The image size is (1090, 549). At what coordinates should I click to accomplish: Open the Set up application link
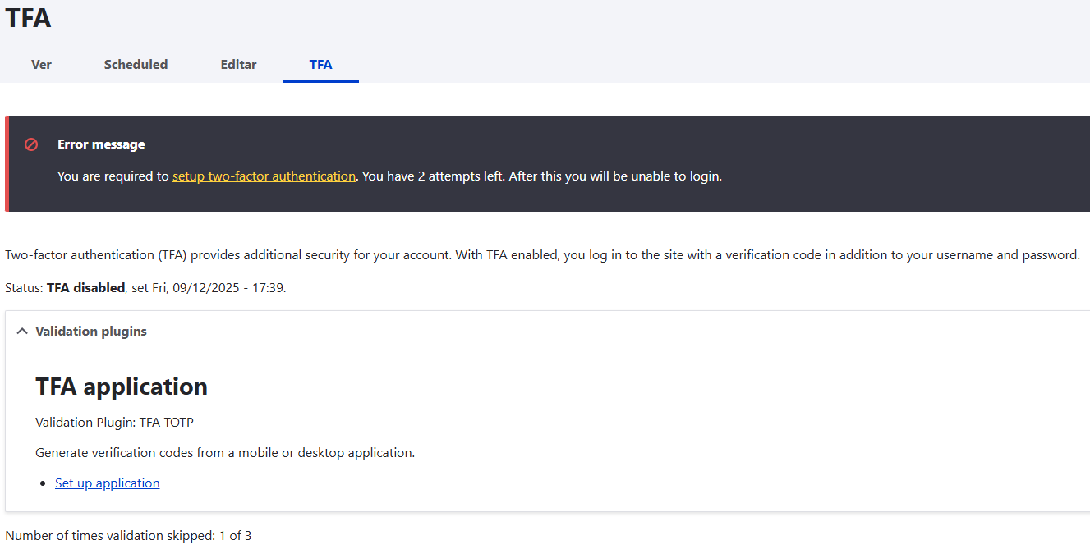pos(107,483)
